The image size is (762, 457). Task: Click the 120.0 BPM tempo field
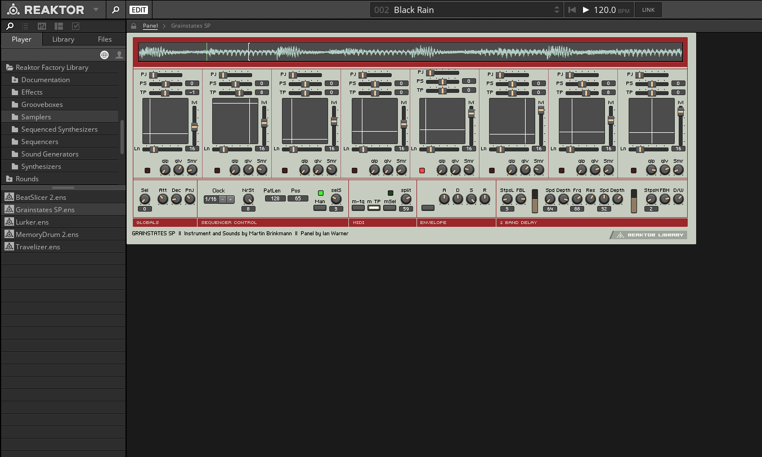point(611,10)
